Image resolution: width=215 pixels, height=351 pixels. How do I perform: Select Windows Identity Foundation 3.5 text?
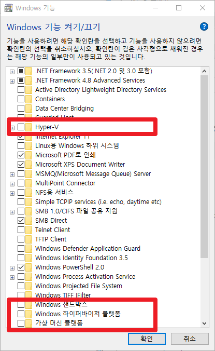click(x=81, y=258)
